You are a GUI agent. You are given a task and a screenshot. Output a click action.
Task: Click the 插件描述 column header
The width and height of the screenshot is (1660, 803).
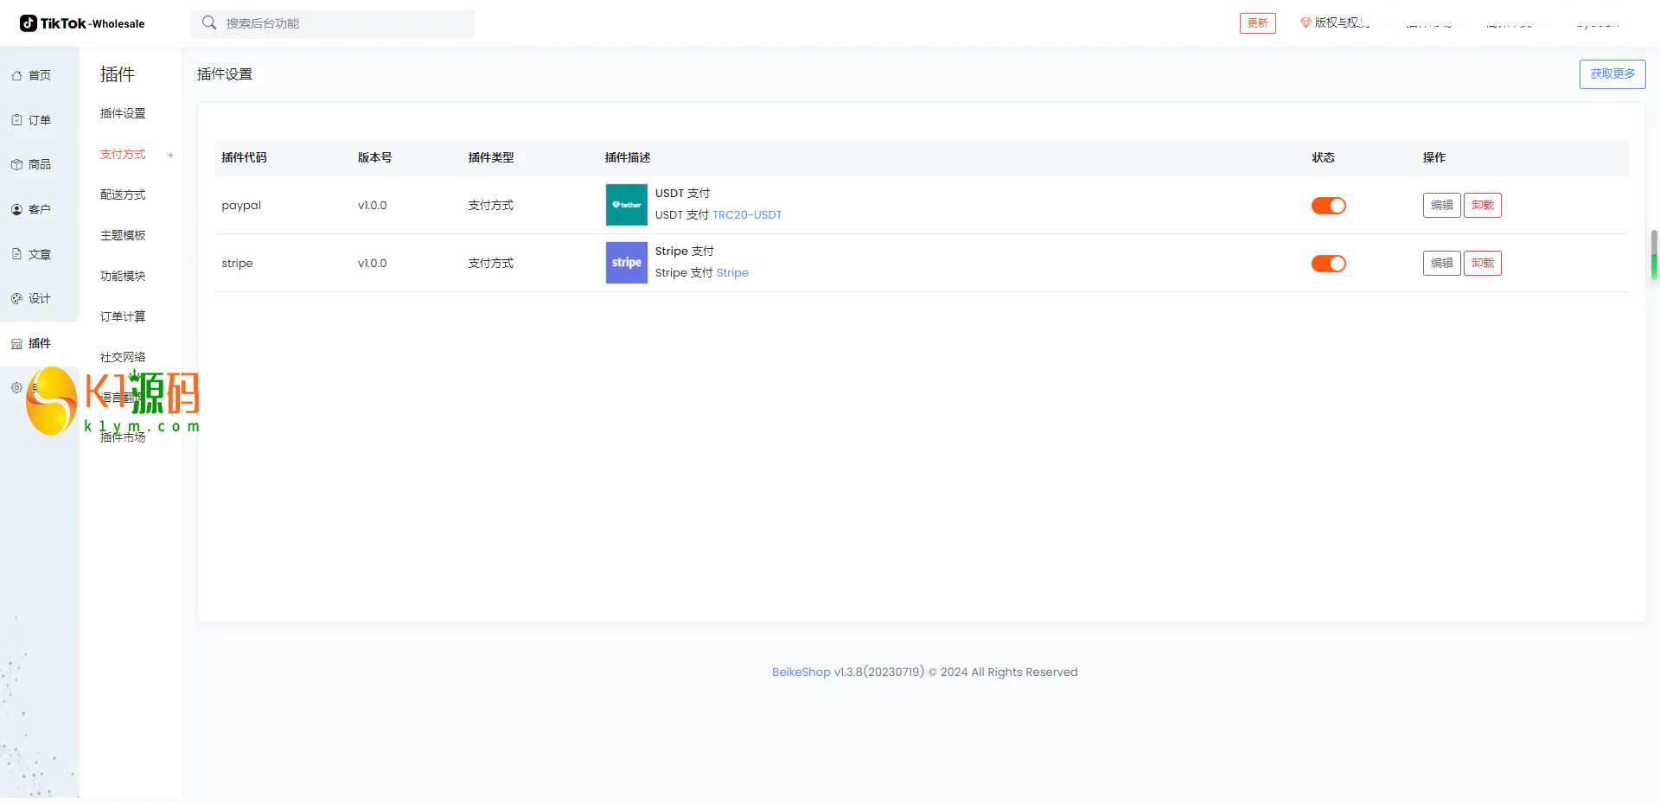628,157
